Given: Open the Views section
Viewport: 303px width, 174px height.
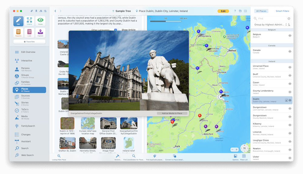Looking at the screenshot, I should [40, 21].
